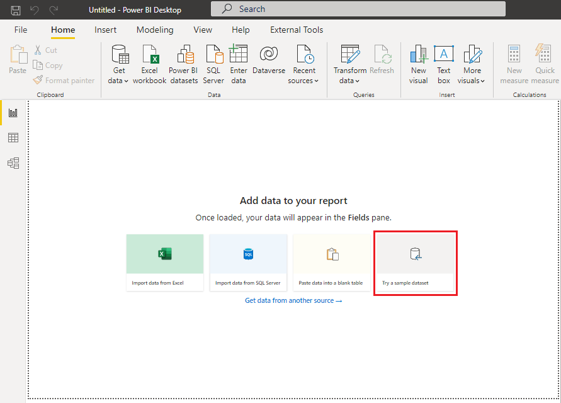This screenshot has height=403, width=561.
Task: Select the Format painter tool
Action: (64, 80)
